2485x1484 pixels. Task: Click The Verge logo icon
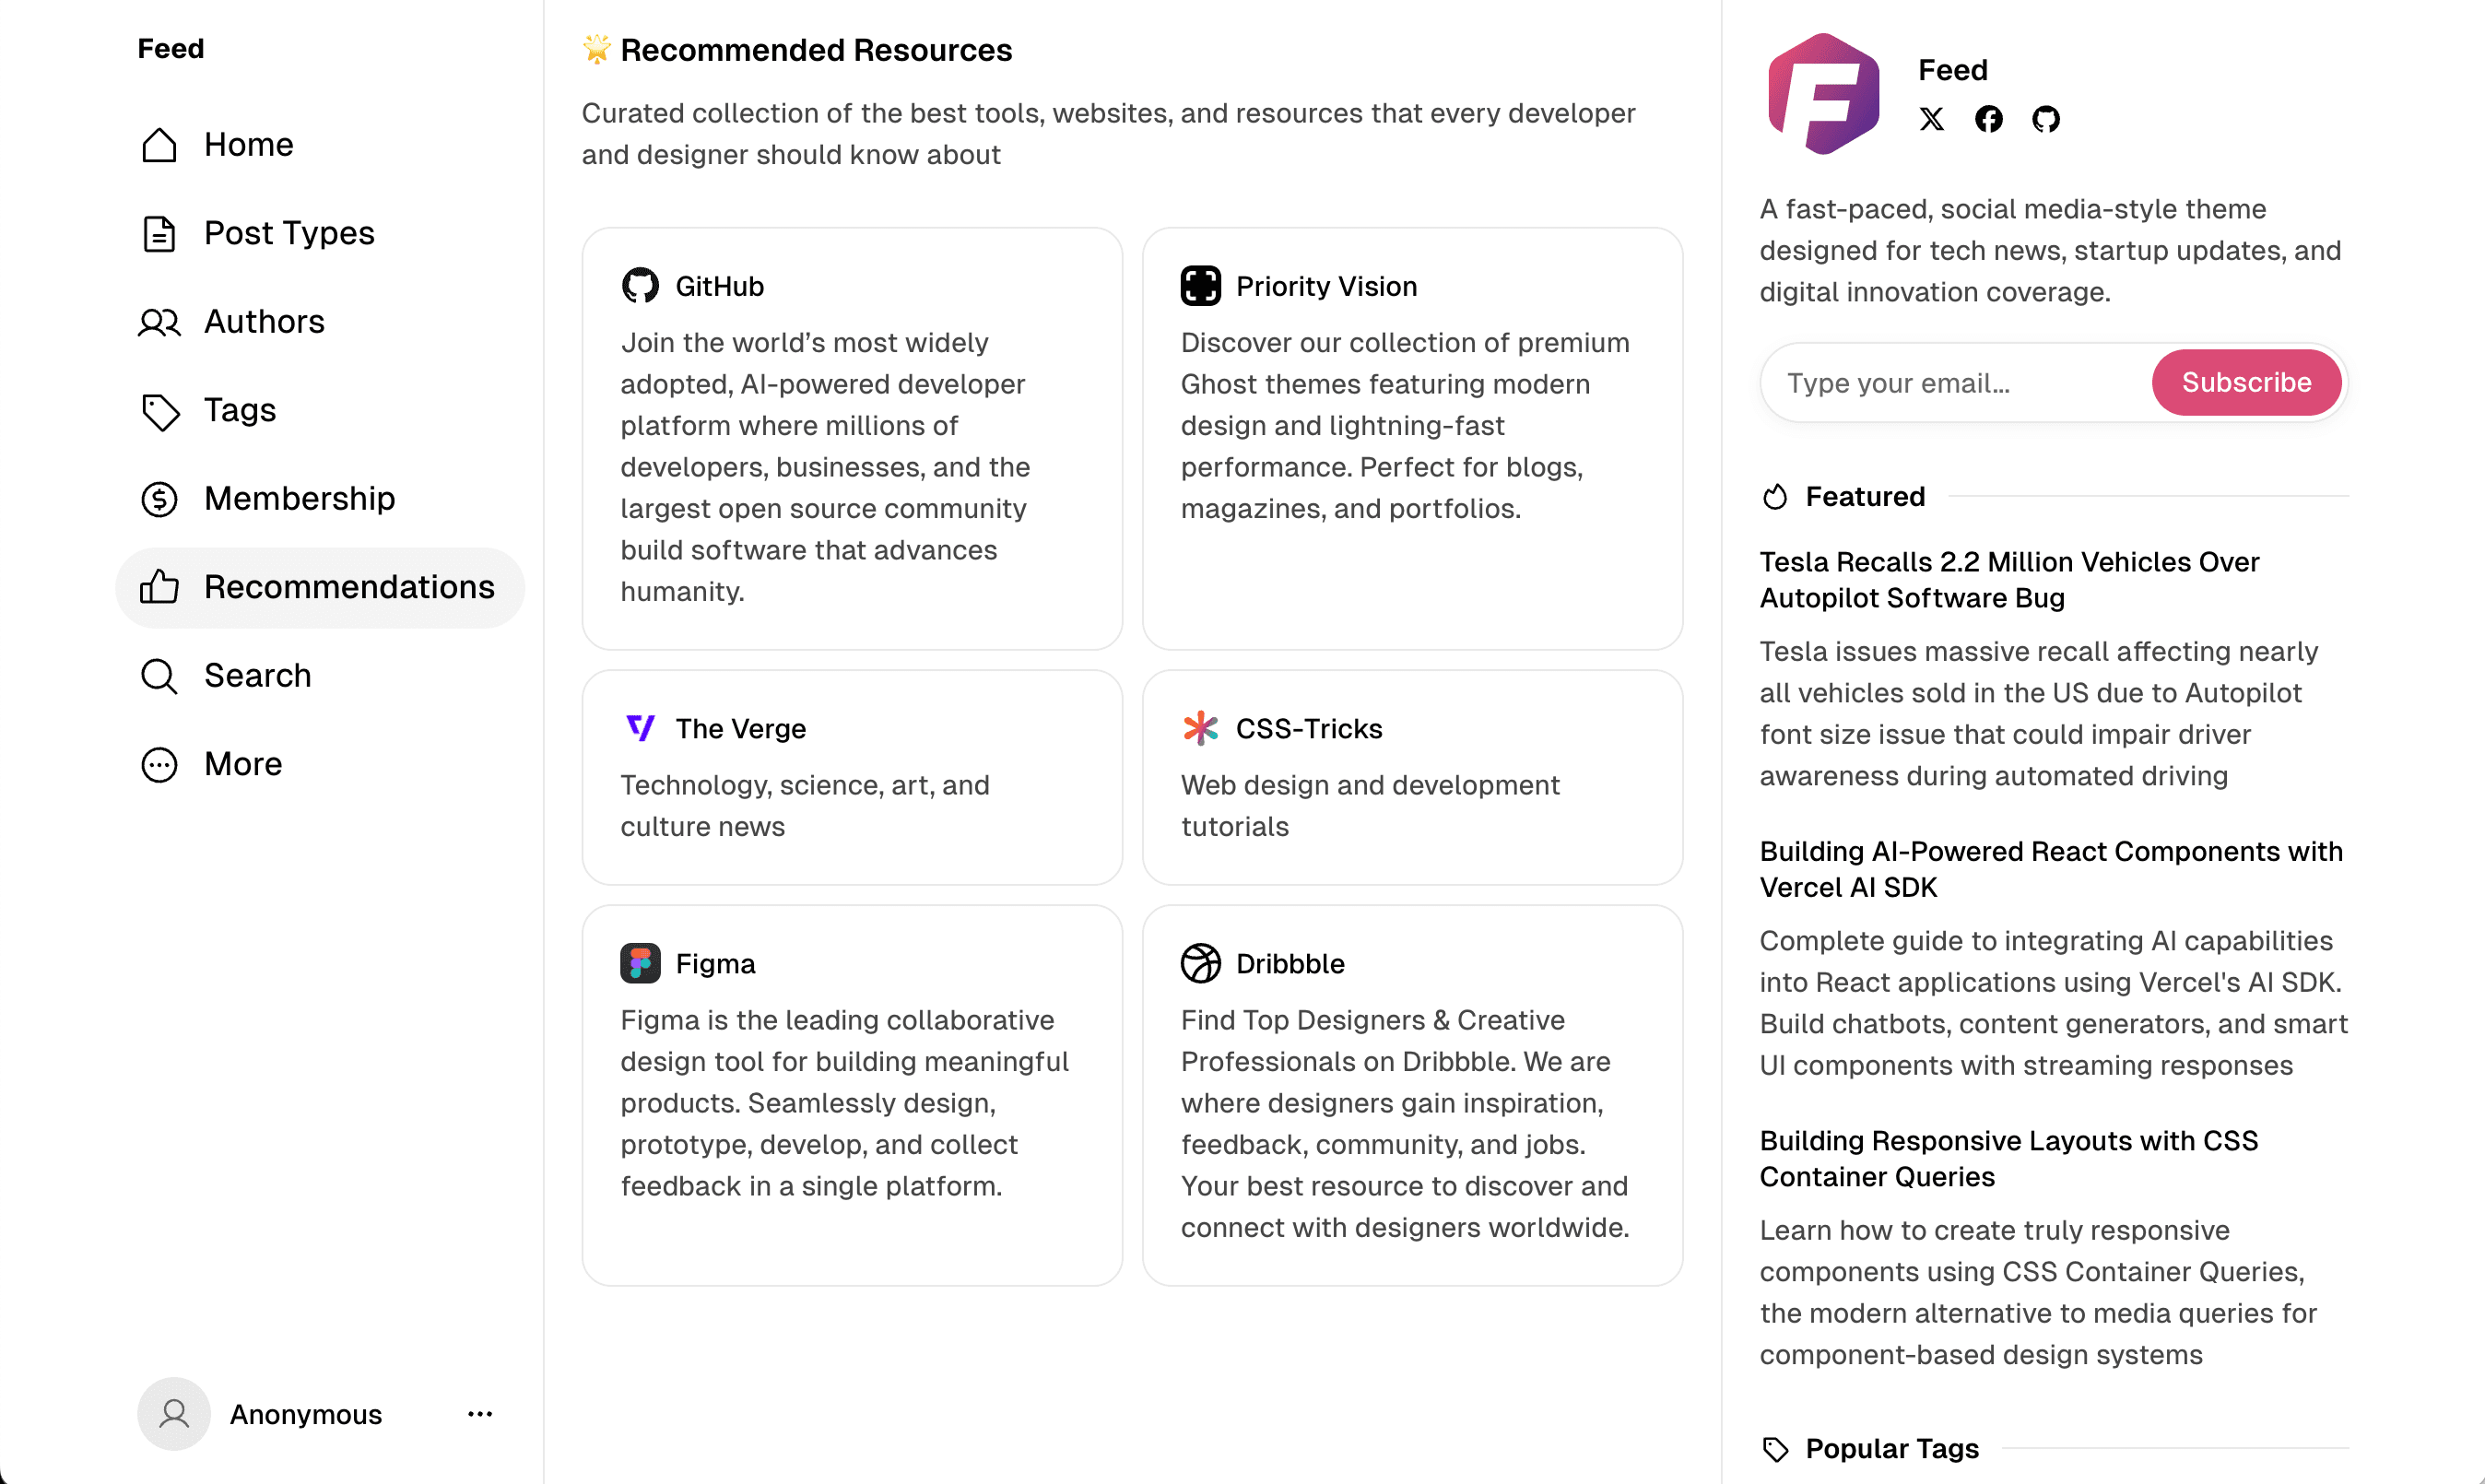(x=640, y=728)
